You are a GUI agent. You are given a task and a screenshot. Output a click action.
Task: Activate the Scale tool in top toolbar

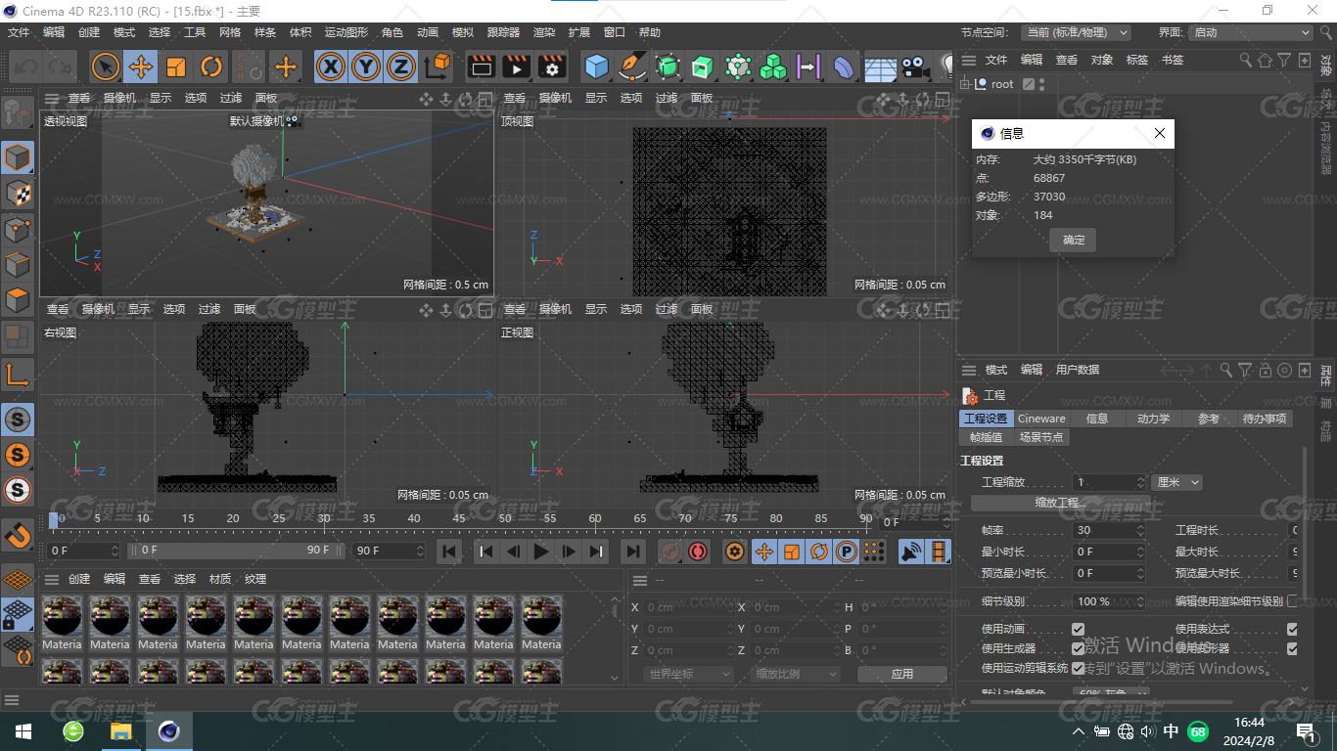click(x=176, y=66)
